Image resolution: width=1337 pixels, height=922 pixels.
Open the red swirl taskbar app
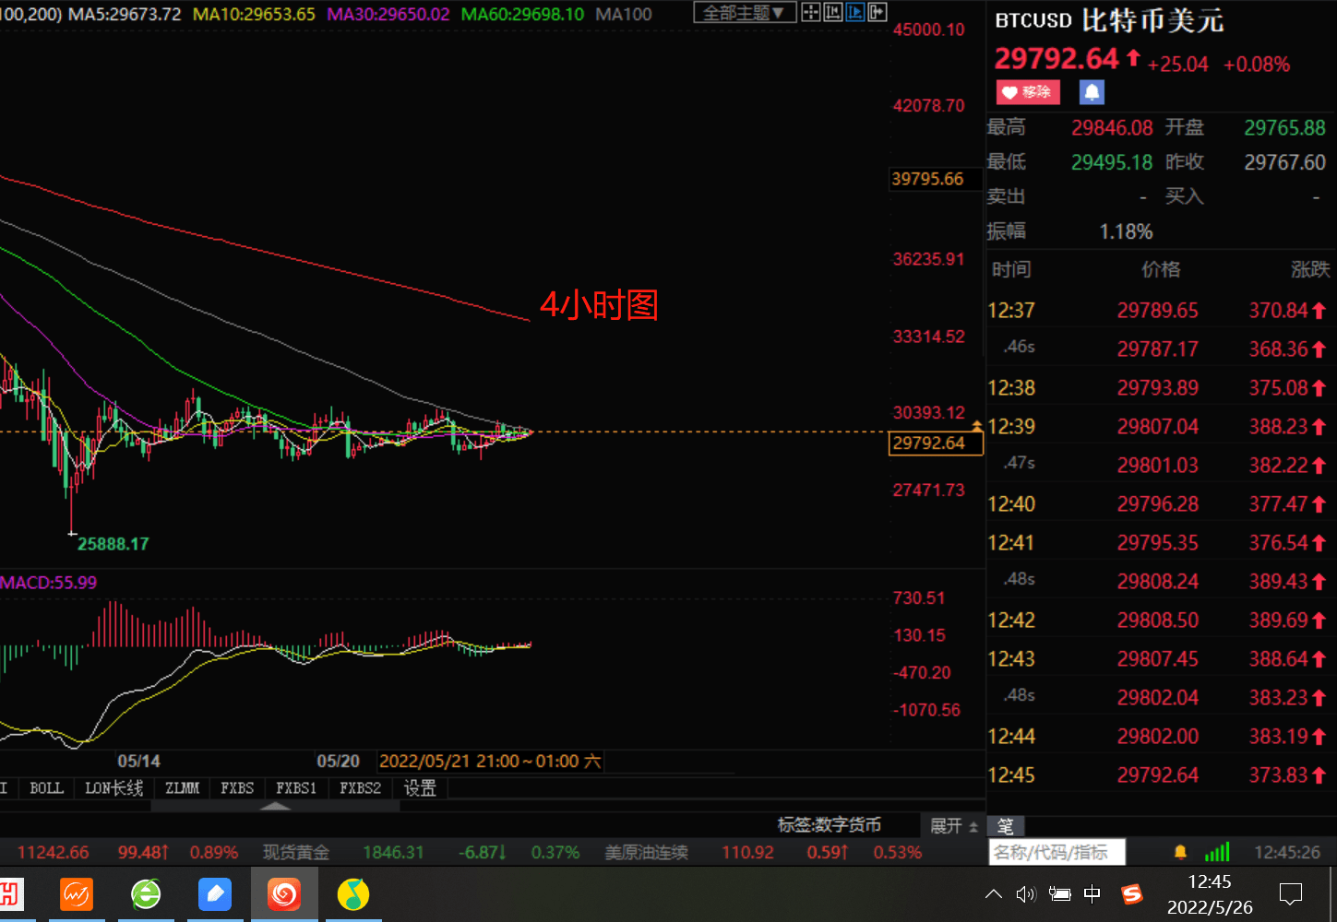click(284, 893)
